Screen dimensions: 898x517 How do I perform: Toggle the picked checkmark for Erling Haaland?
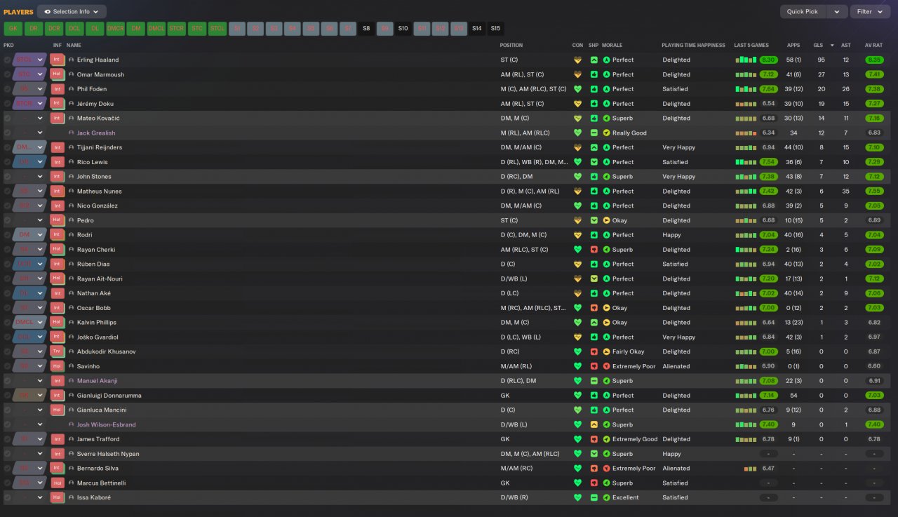pyautogui.click(x=7, y=60)
